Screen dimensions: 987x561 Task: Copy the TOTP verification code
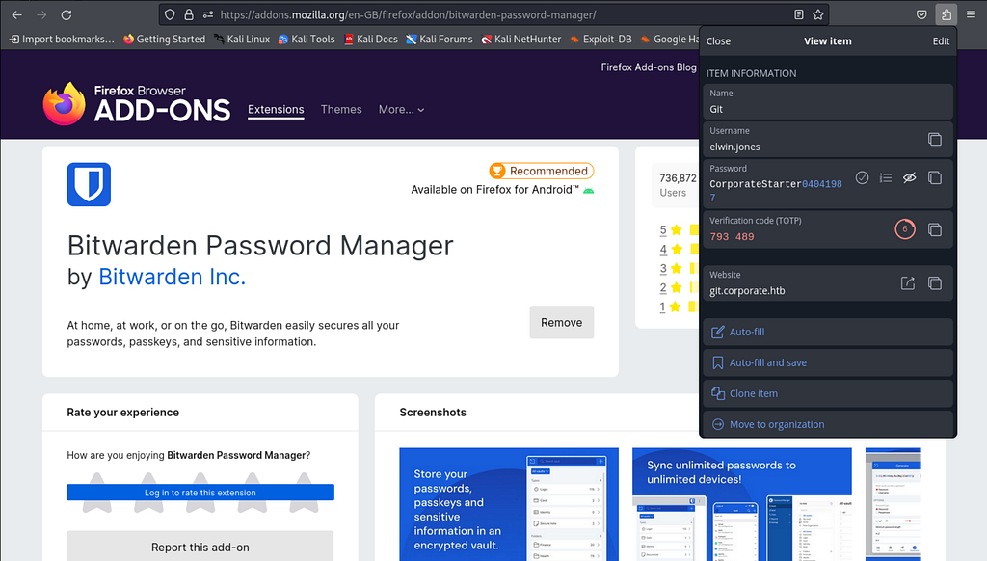935,229
